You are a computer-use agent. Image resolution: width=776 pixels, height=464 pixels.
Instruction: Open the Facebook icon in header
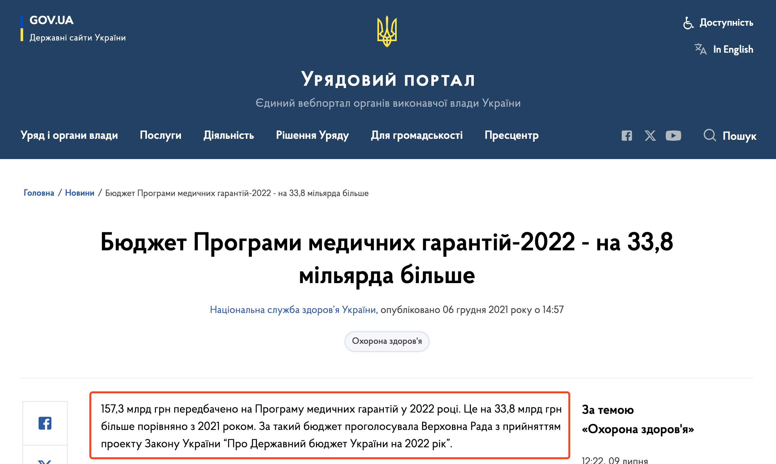pos(627,136)
